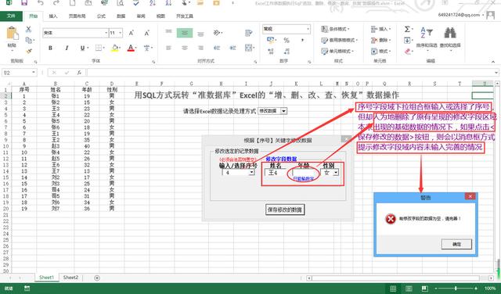Open the 文件 File tab
501x294 pixels.
tap(11, 16)
